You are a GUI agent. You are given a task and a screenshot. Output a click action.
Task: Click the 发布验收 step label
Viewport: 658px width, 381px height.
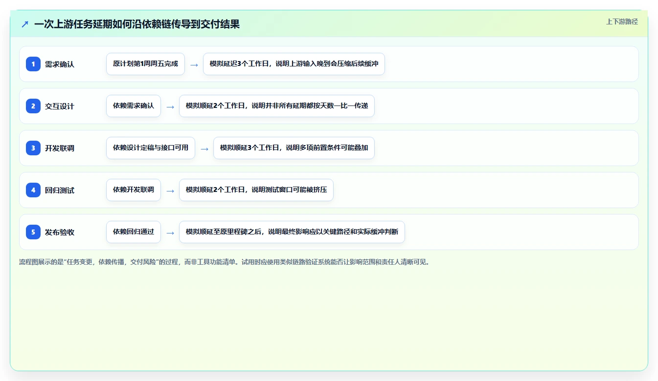click(x=60, y=232)
